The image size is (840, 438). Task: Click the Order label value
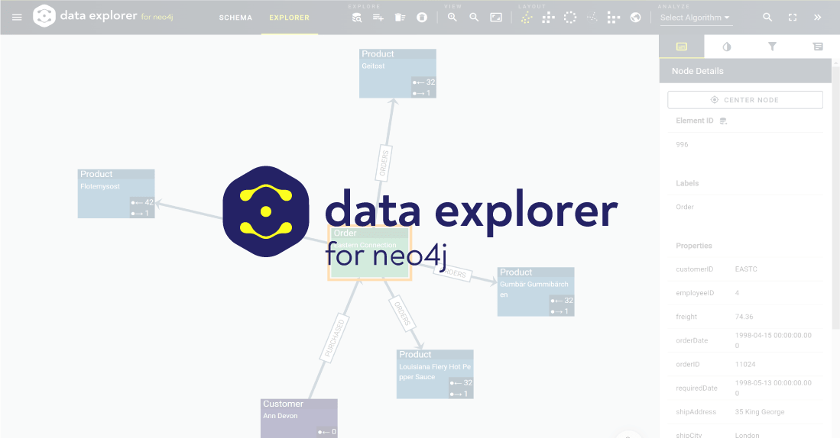pyautogui.click(x=685, y=207)
